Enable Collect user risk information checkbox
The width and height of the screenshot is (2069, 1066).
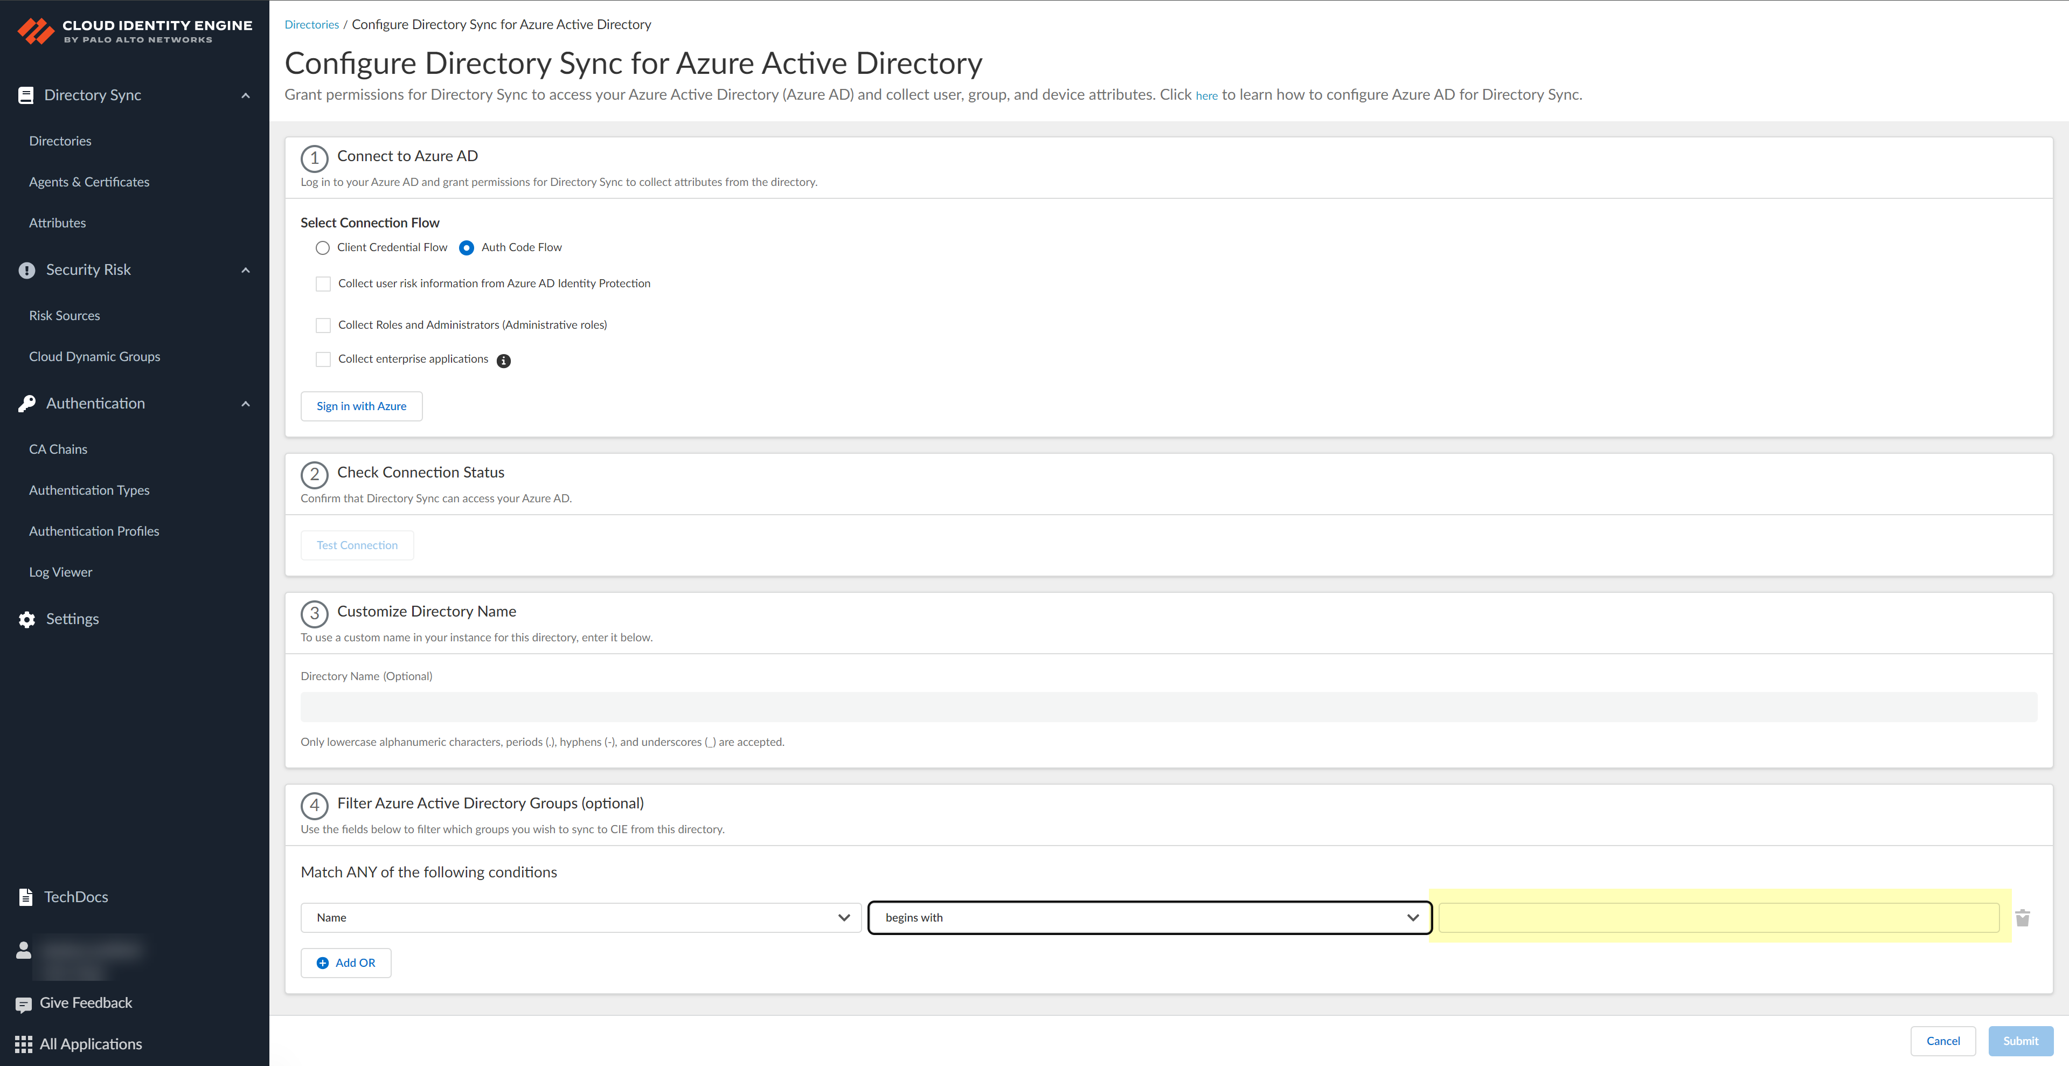click(323, 283)
